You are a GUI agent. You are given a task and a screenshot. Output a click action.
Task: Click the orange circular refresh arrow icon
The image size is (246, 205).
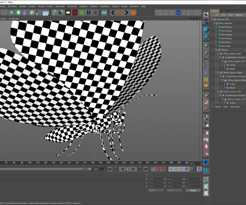pyautogui.click(x=120, y=13)
